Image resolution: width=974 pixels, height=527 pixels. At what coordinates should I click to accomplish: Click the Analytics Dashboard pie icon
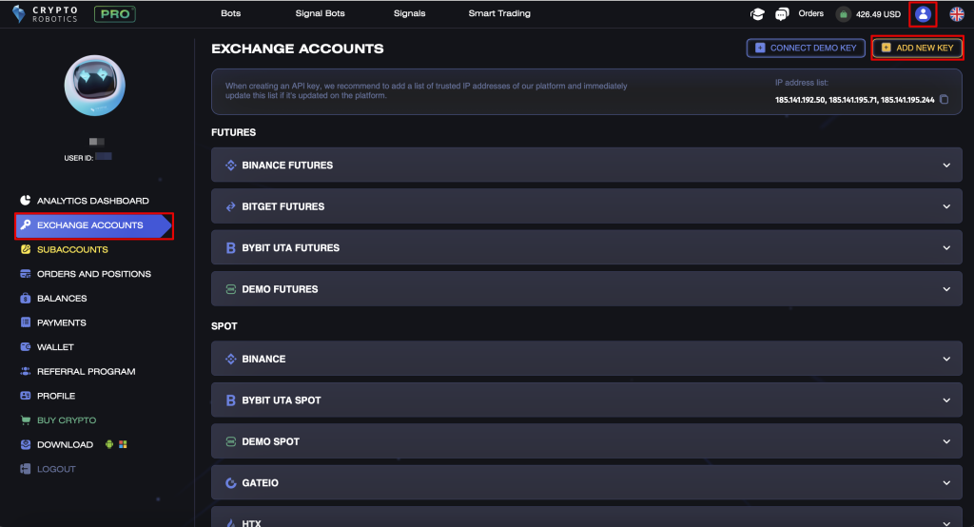point(26,200)
